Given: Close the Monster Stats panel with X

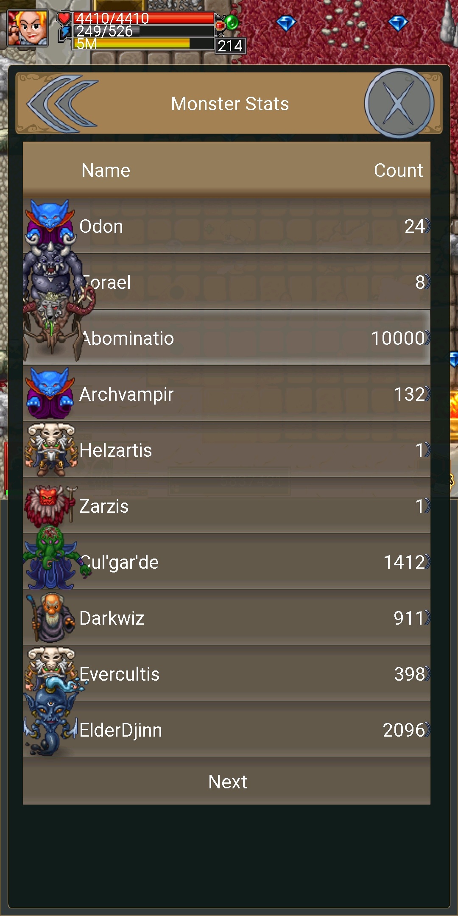Looking at the screenshot, I should click(399, 103).
